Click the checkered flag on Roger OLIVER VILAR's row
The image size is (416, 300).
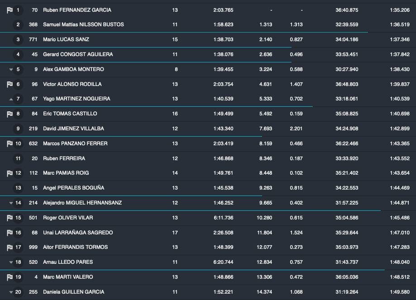click(x=10, y=218)
